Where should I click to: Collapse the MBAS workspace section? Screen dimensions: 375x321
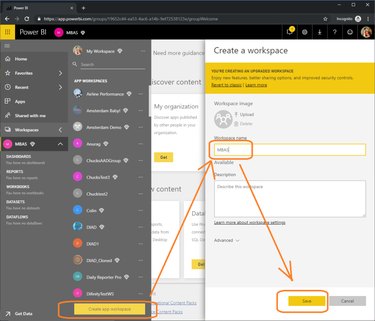point(60,144)
